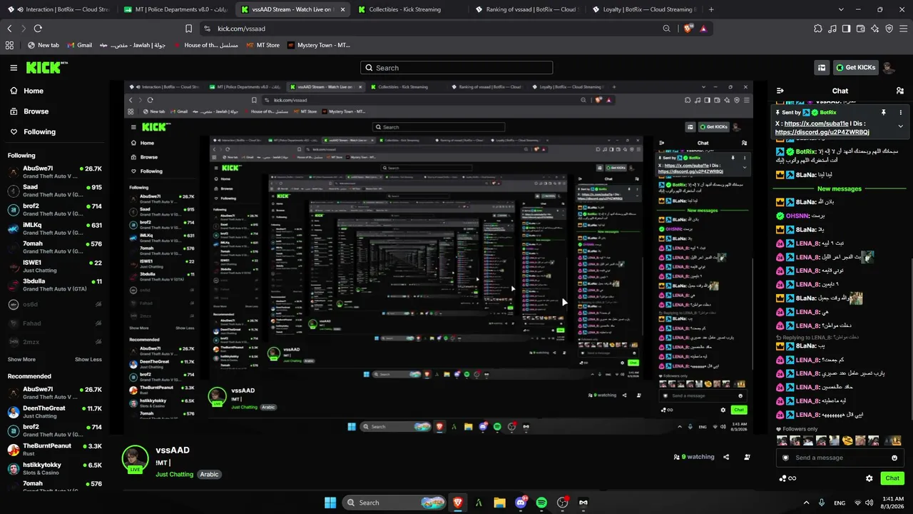
Task: Show Less followed channels
Action: point(88,360)
